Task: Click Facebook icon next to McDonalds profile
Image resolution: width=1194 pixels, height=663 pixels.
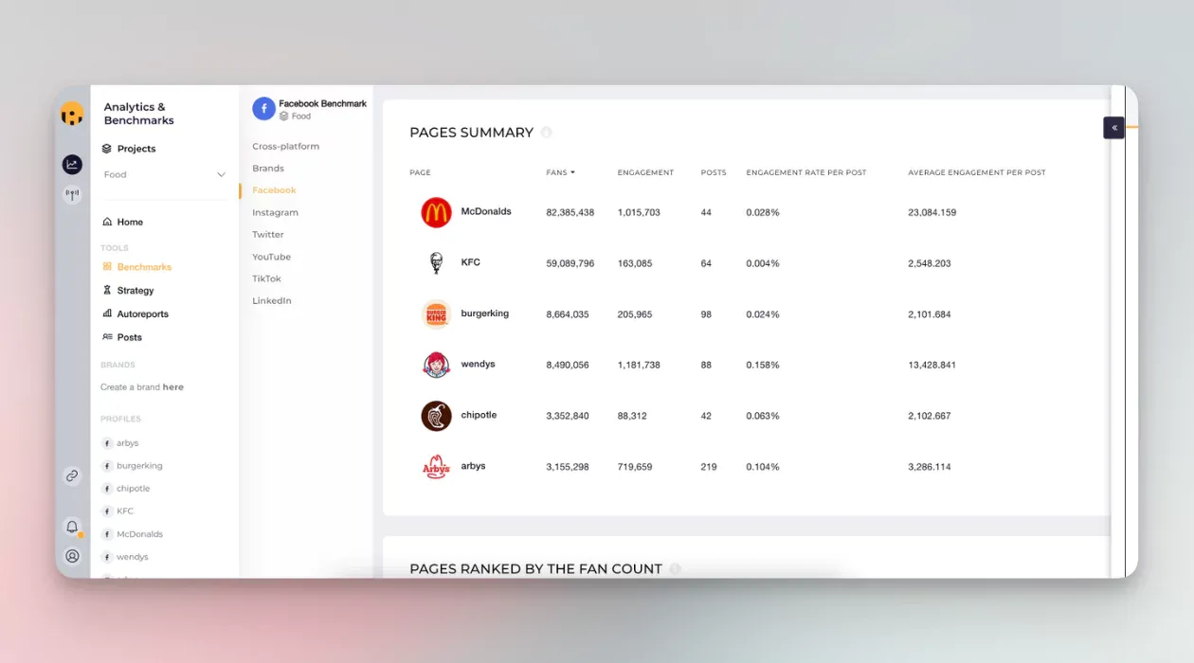Action: 107,534
